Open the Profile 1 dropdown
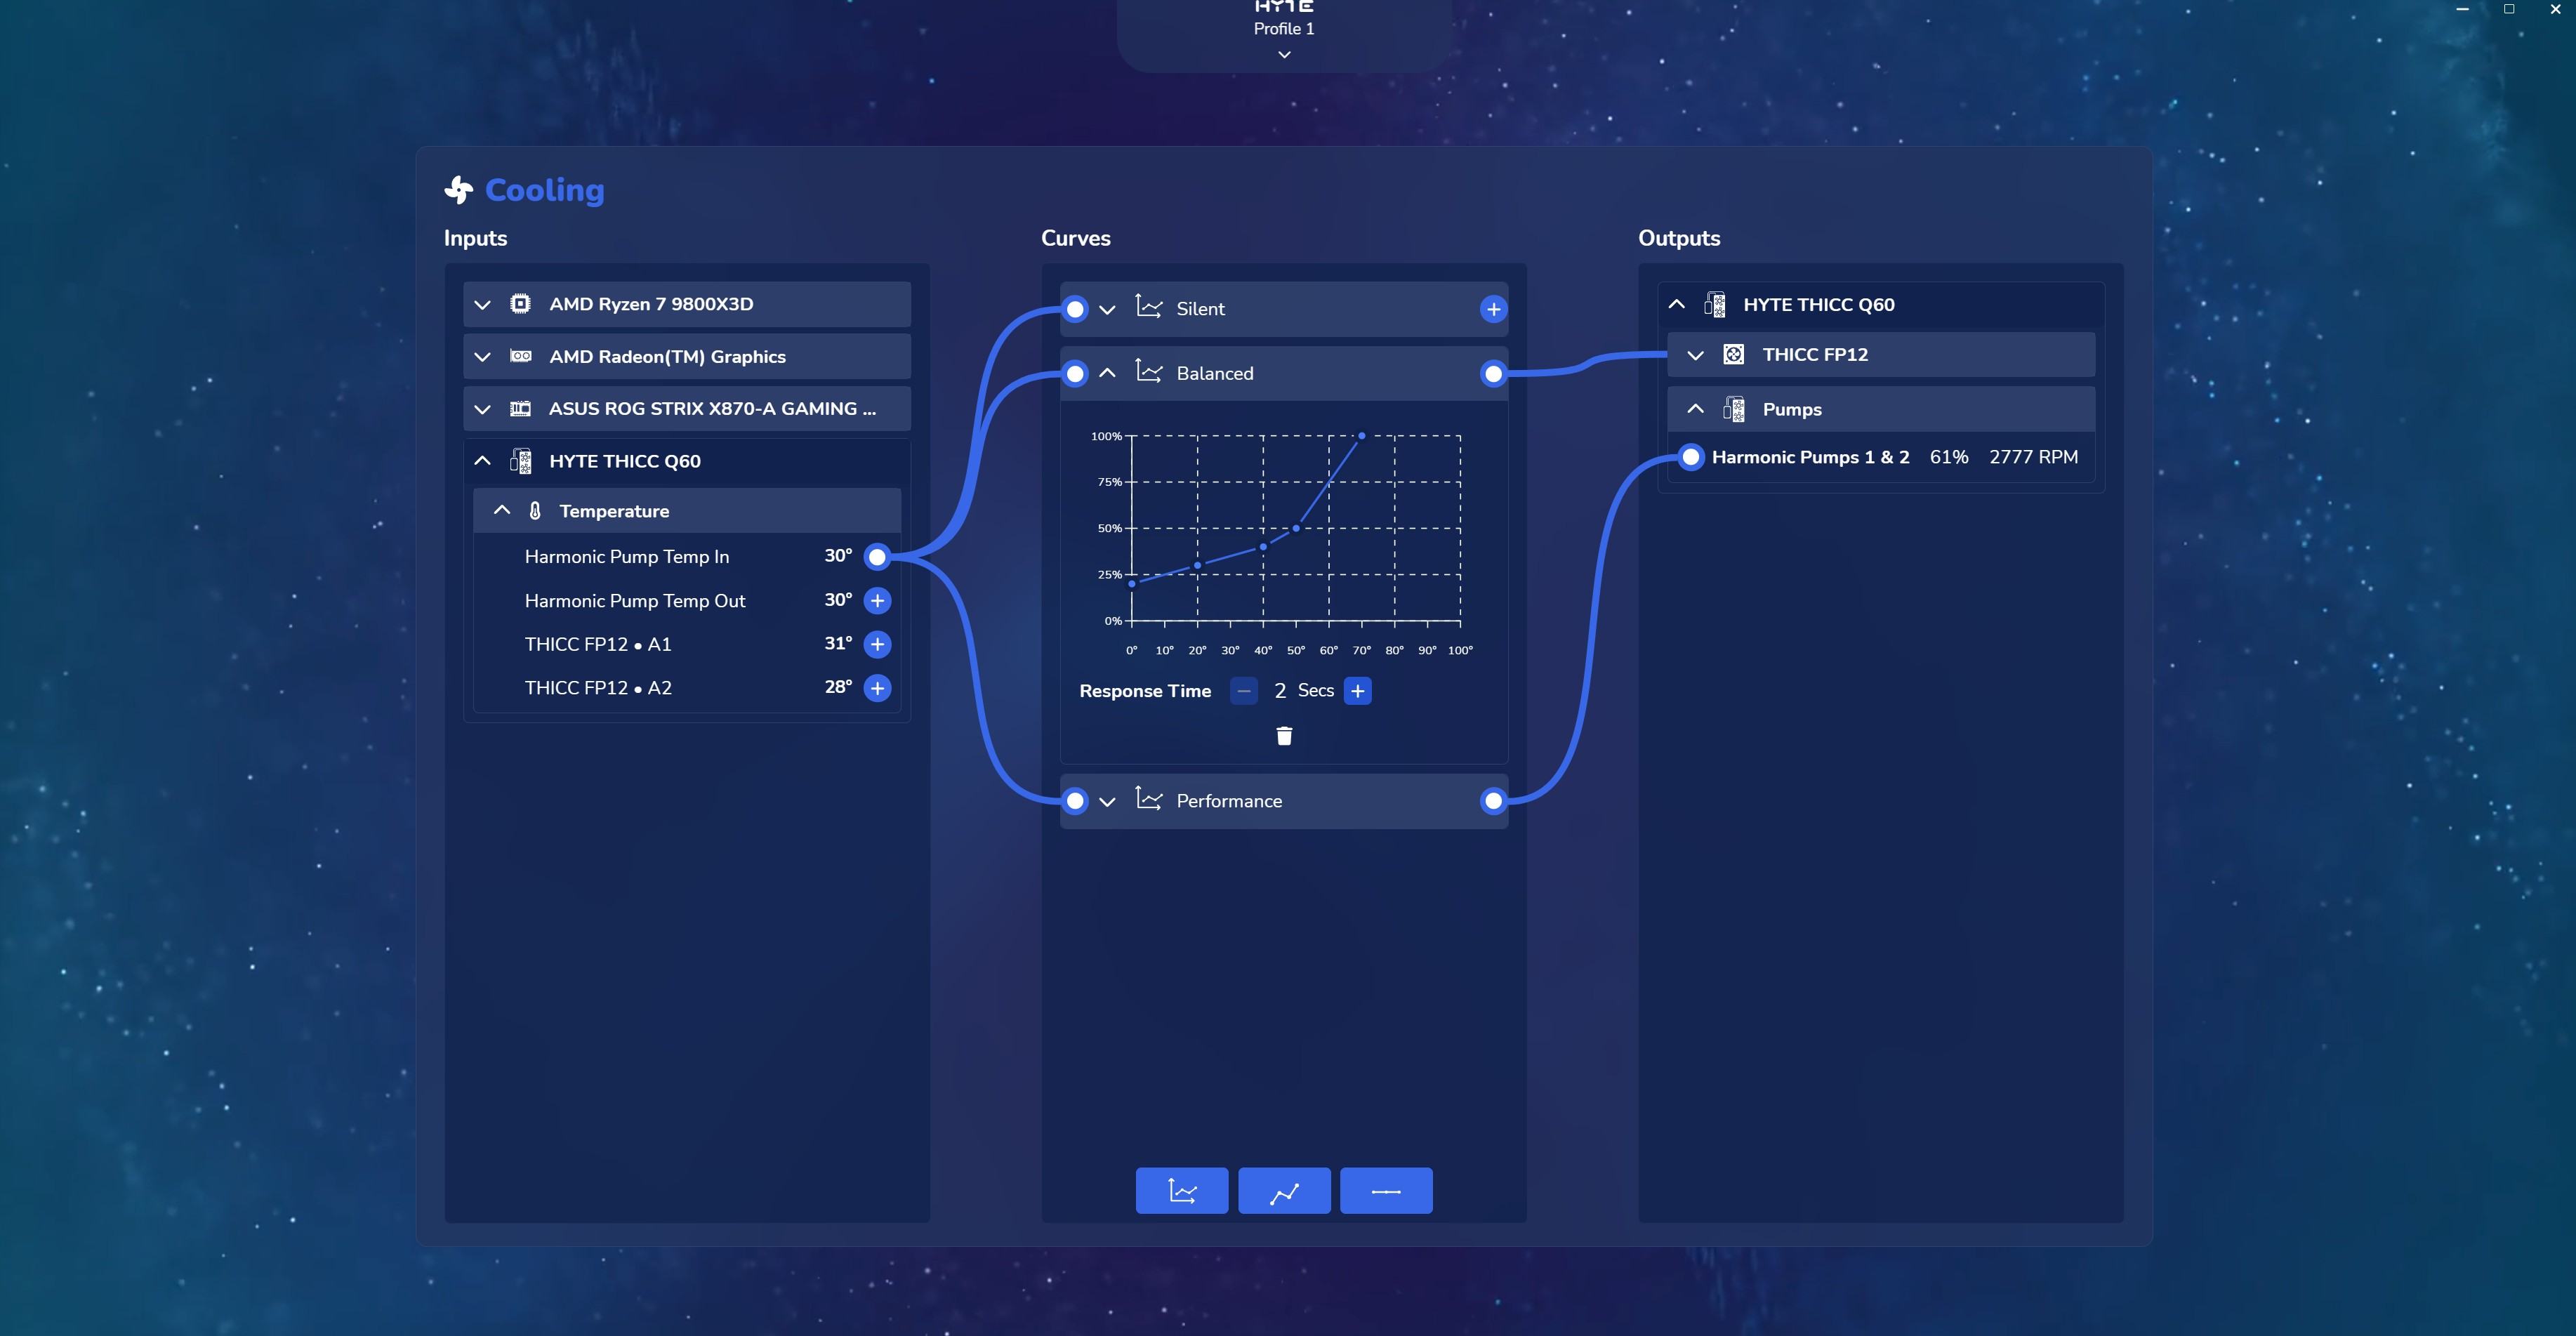The height and width of the screenshot is (1336, 2576). point(1284,55)
